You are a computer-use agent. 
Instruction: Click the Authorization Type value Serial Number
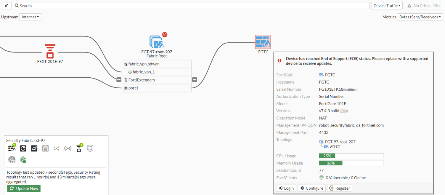point(332,96)
